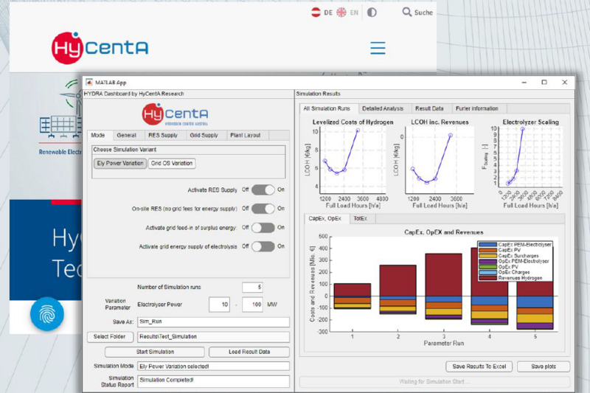Enable grid feed-in of surplus energy

coord(263,228)
